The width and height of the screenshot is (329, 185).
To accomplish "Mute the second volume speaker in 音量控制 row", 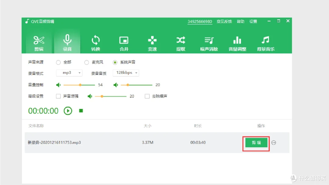I will click(x=116, y=85).
